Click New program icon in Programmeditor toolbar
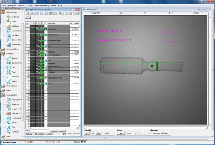The width and height of the screenshot is (215, 145). coord(27,13)
